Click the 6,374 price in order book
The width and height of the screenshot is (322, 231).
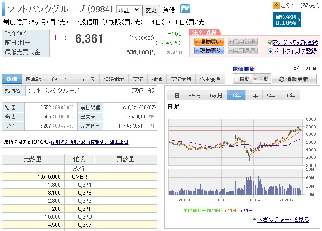coord(84,185)
